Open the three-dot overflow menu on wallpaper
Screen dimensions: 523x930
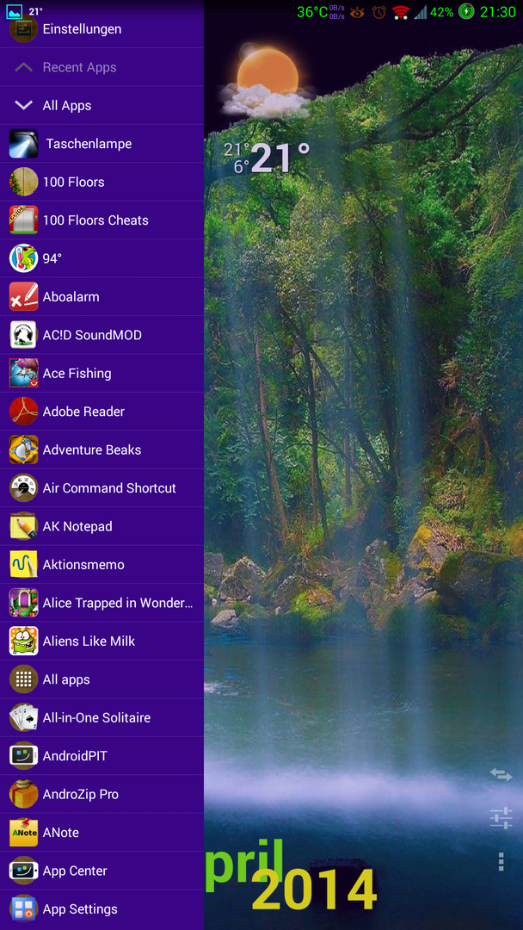coord(501,862)
